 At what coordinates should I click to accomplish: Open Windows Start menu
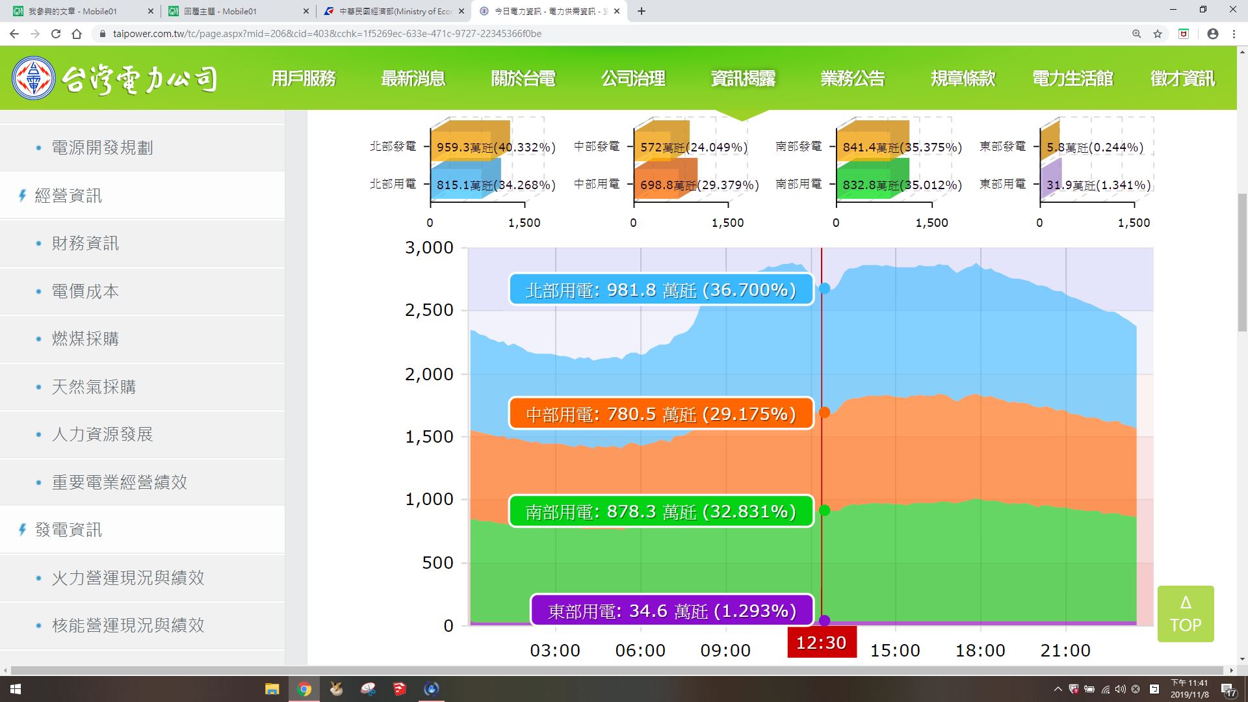pos(16,689)
